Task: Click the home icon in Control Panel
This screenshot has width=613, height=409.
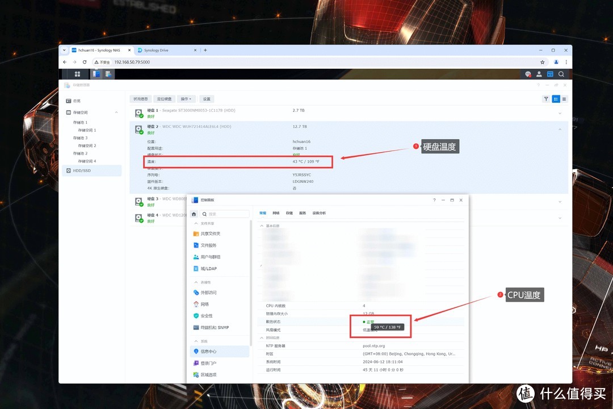Action: click(194, 214)
